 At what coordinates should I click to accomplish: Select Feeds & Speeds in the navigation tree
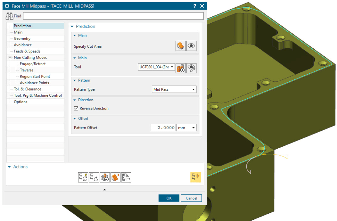click(x=27, y=51)
